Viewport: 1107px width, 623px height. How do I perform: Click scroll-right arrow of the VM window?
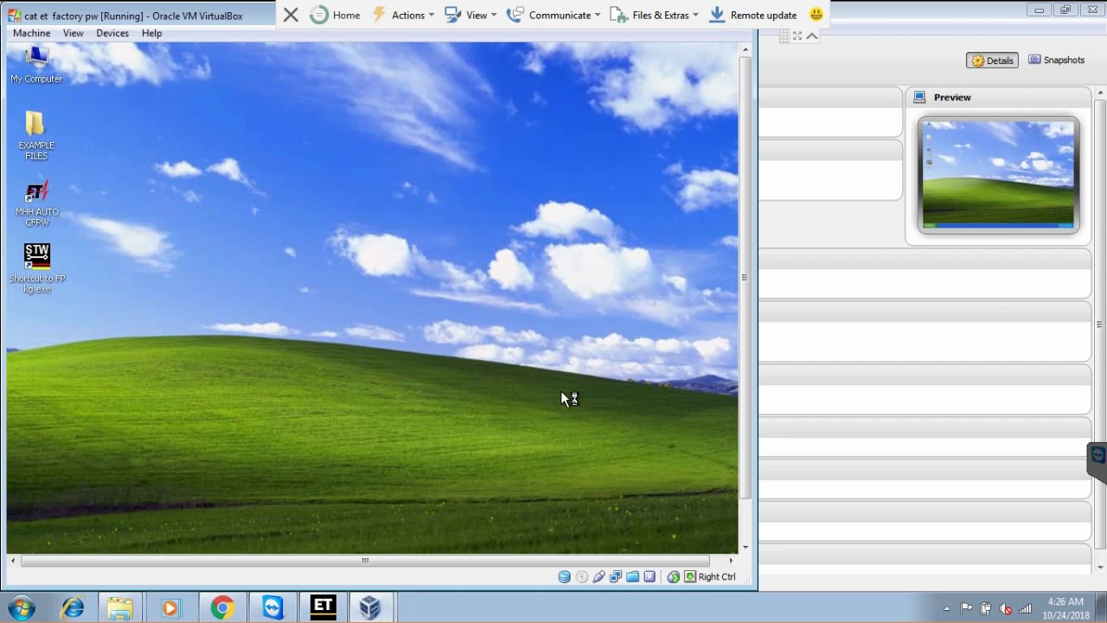pos(731,561)
